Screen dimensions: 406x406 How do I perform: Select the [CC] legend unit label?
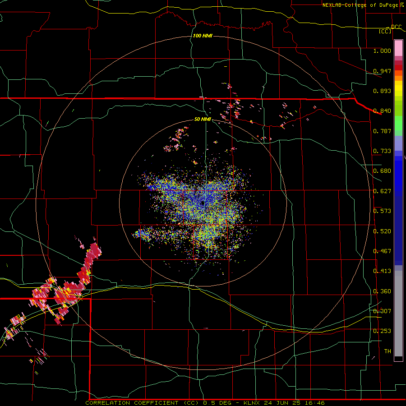(x=385, y=31)
